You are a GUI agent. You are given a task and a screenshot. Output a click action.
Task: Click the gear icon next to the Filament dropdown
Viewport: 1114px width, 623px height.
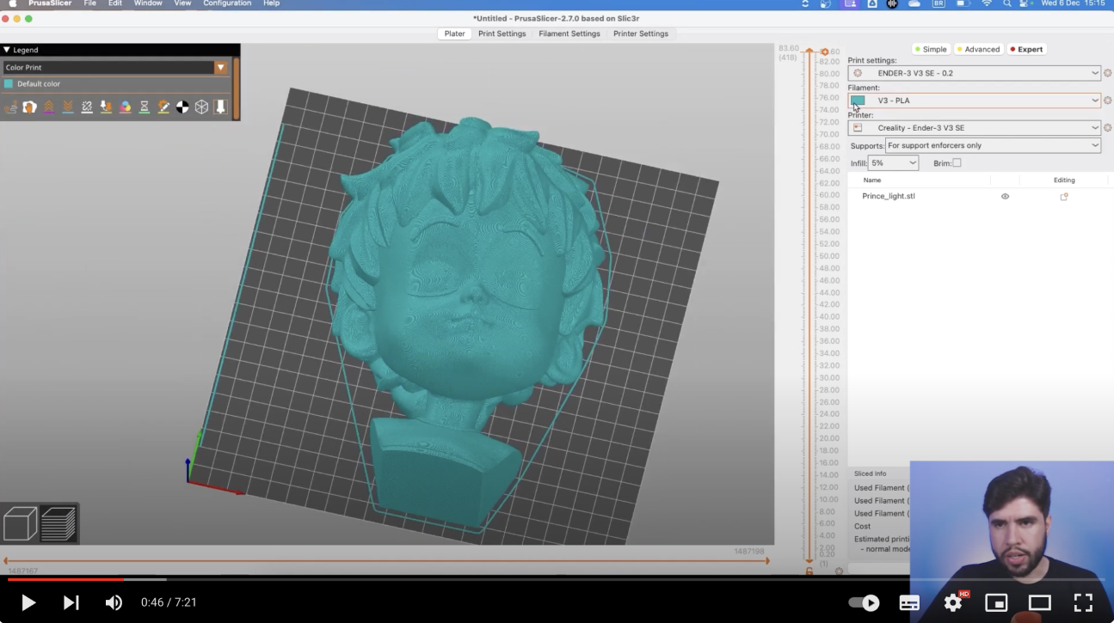(x=1108, y=101)
